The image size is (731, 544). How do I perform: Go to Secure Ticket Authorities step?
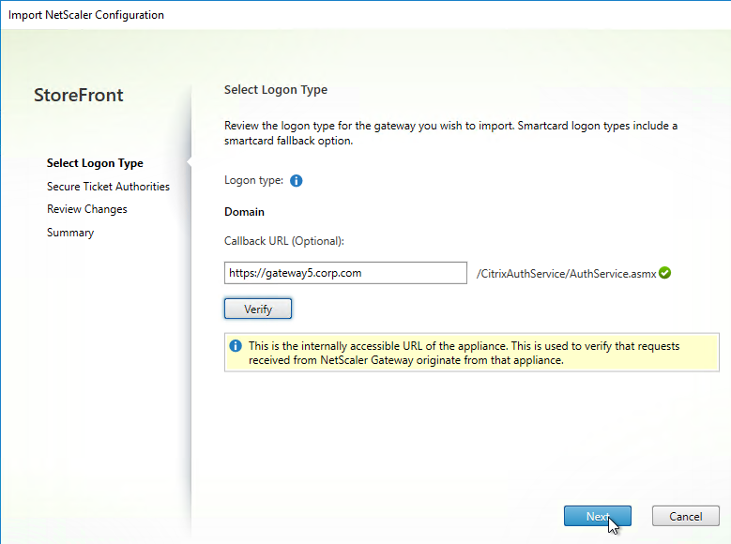[x=108, y=187]
